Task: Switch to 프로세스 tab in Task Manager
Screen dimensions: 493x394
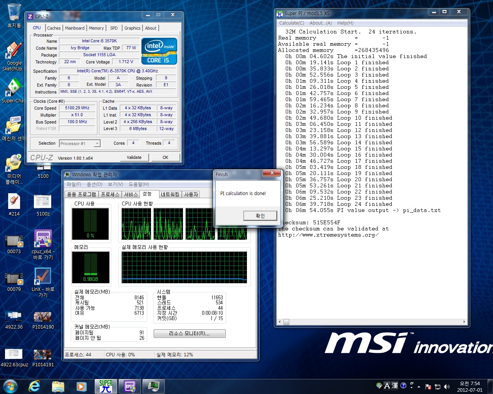Action: click(110, 194)
